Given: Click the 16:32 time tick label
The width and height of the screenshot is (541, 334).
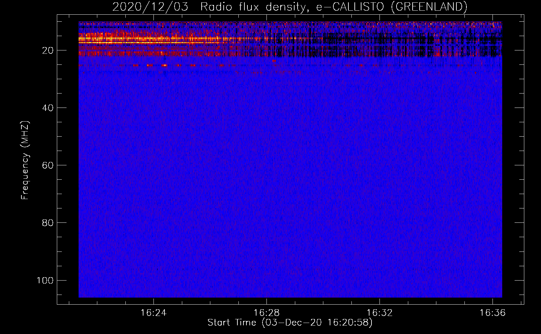Looking at the screenshot, I should click(380, 313).
